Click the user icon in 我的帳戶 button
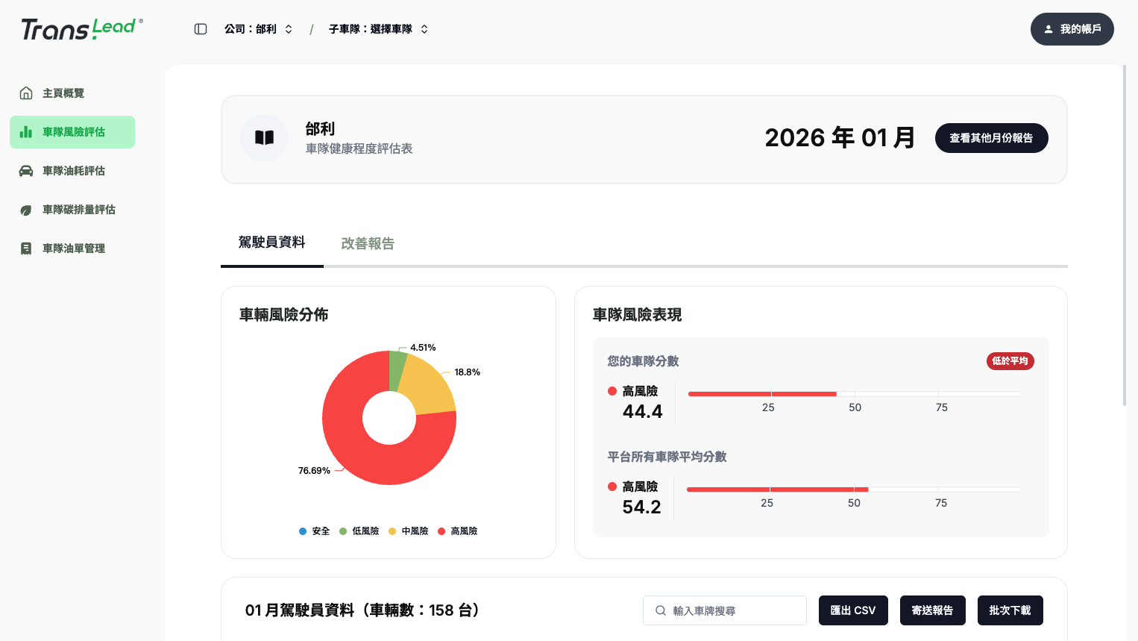This screenshot has height=641, width=1138. click(x=1049, y=29)
